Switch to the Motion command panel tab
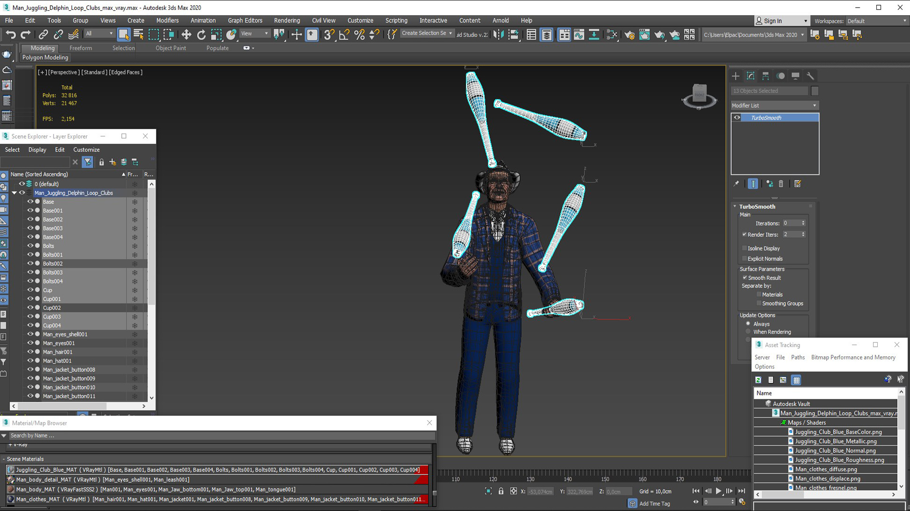 (781, 76)
